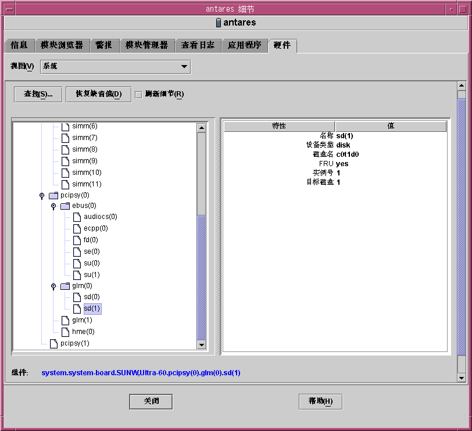Screen dimensions: 472x431
Task: Click the tree panel scrollbar thumb
Action: 201,278
